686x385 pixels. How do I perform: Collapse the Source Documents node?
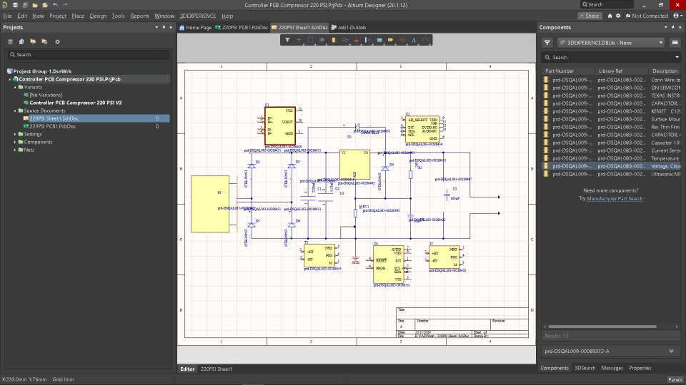pyautogui.click(x=15, y=111)
